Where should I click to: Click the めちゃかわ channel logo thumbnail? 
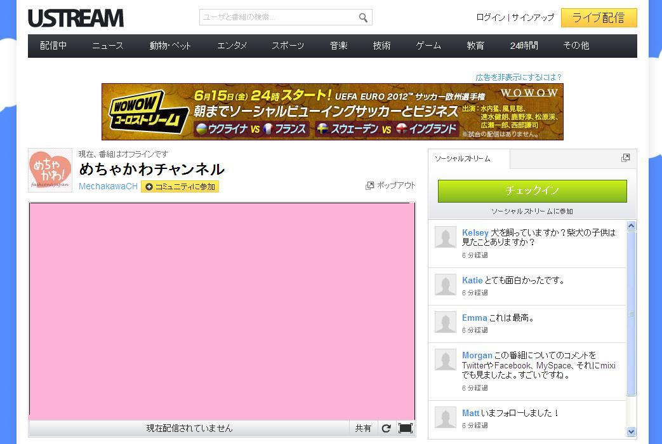(50, 170)
